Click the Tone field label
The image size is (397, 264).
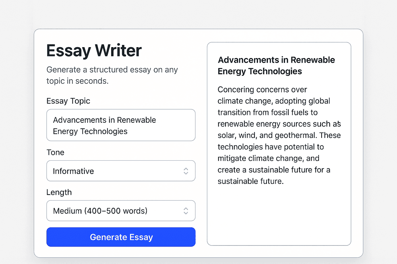tap(55, 152)
